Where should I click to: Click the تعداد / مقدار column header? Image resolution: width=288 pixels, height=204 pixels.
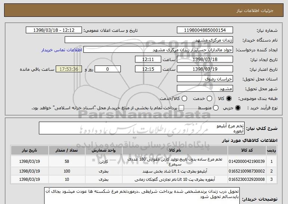coord(67,150)
